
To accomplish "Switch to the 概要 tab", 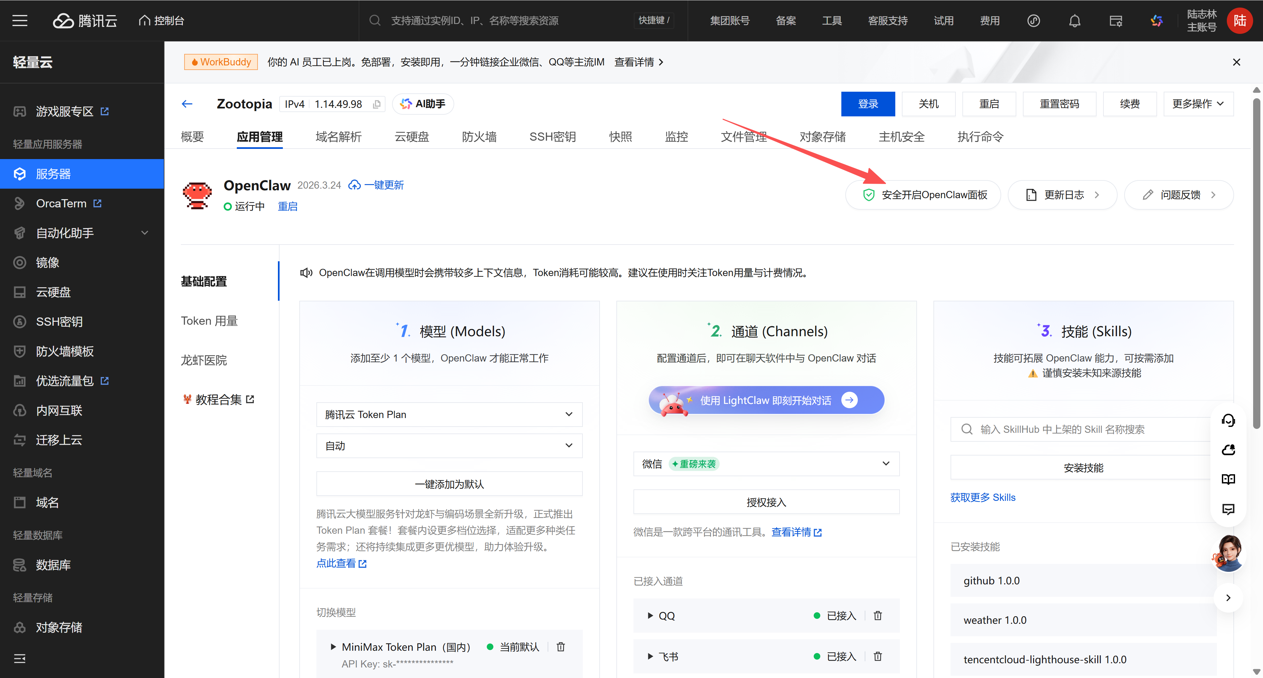I will tap(192, 137).
